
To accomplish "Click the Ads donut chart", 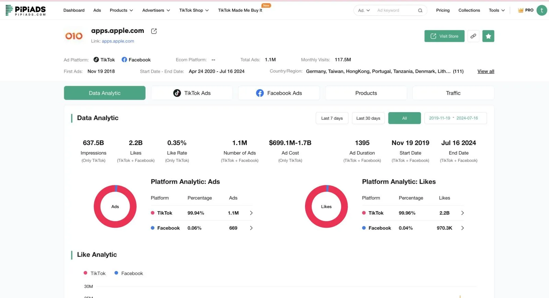I will click(115, 206).
